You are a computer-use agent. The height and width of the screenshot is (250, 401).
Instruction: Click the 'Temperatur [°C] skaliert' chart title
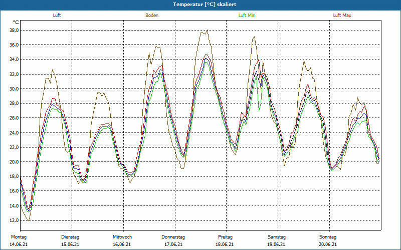click(x=205, y=4)
